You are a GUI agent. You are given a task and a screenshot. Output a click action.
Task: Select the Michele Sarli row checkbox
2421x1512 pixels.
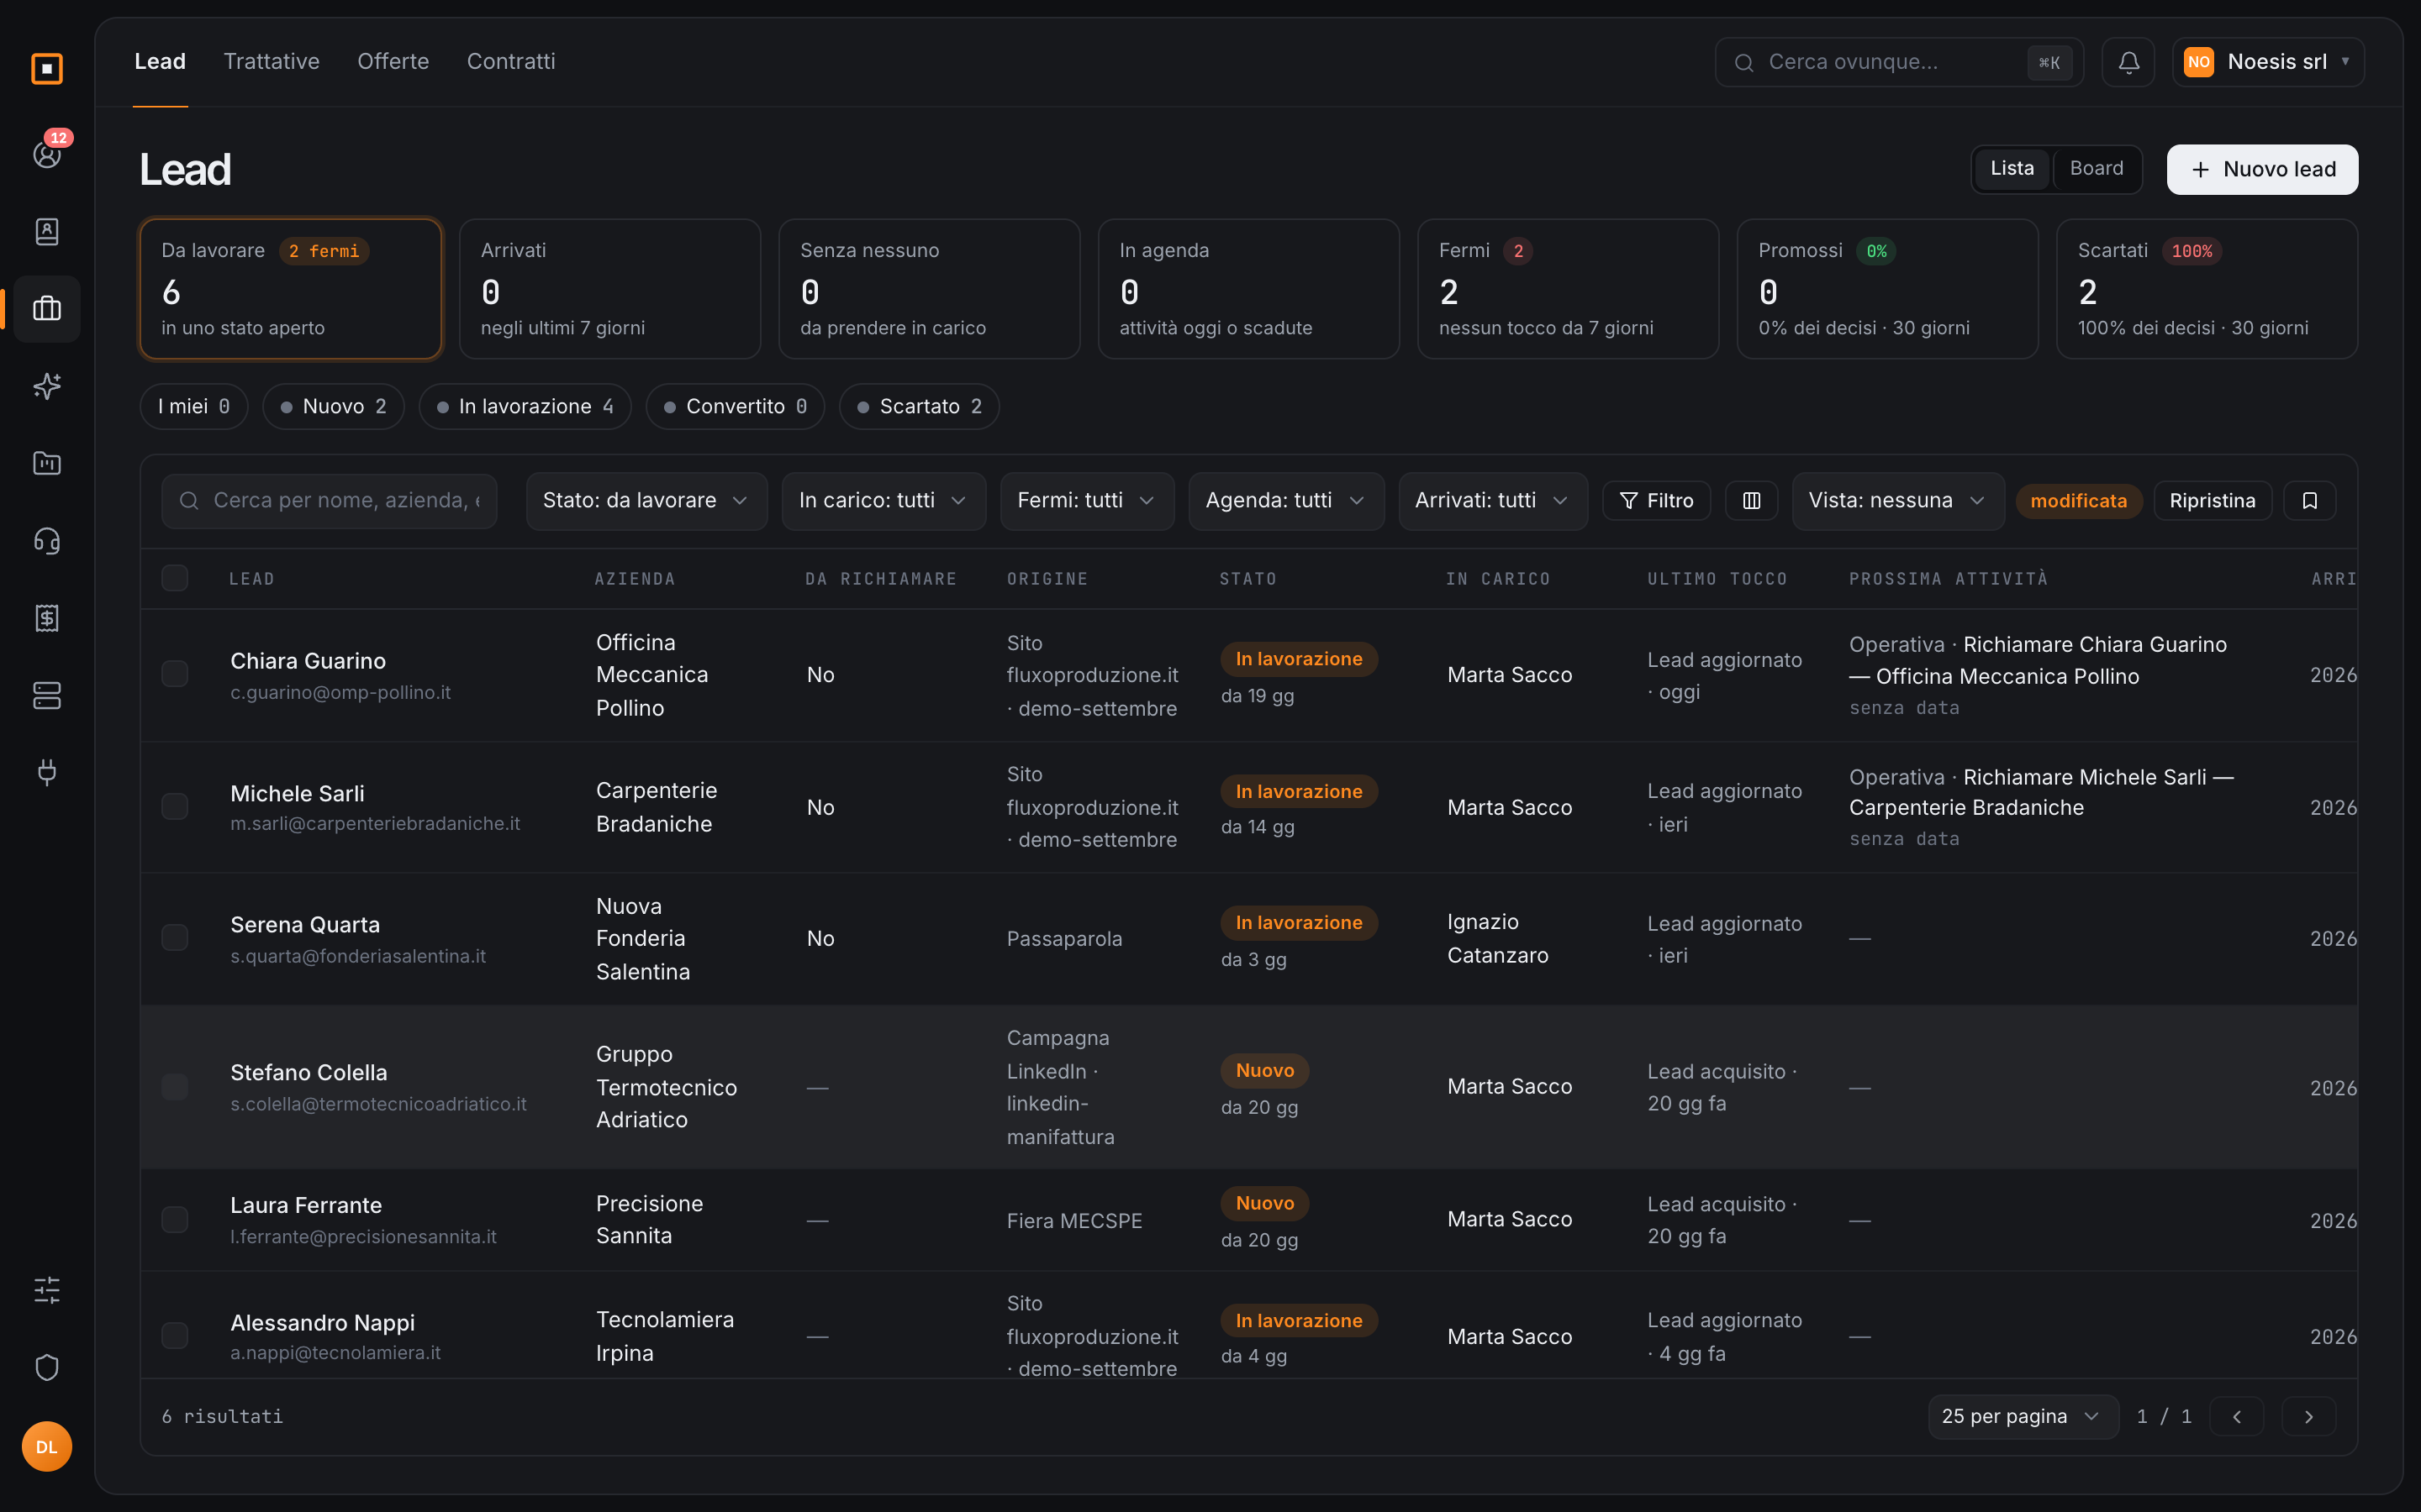tap(175, 806)
